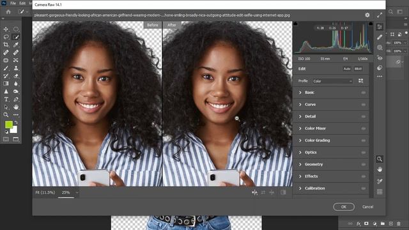Select the Elliptical Marquee tool

tap(16, 29)
